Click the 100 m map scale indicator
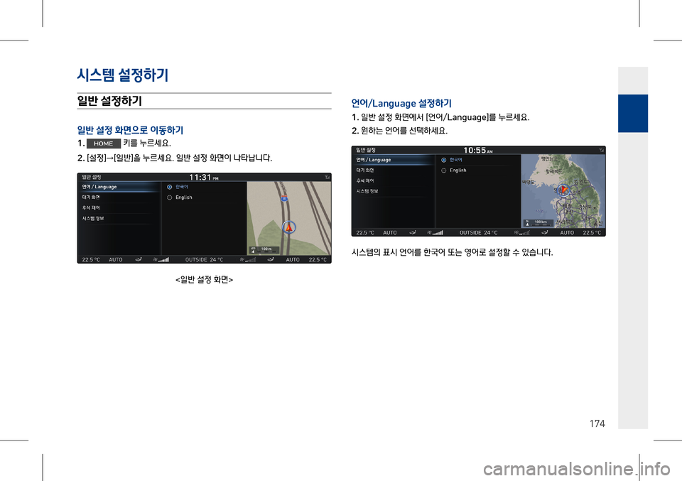 [264, 249]
